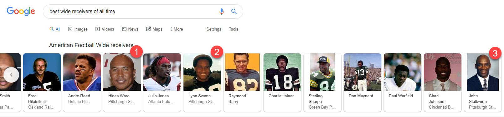This screenshot has width=504, height=117.
Task: Click the John Stallworth name link
Action: (478, 99)
